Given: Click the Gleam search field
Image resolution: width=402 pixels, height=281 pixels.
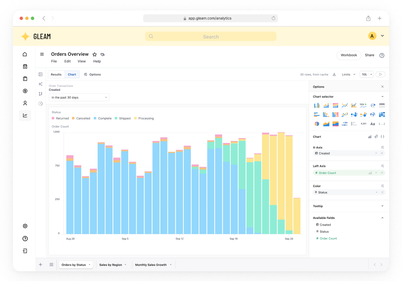Looking at the screenshot, I should (x=211, y=37).
